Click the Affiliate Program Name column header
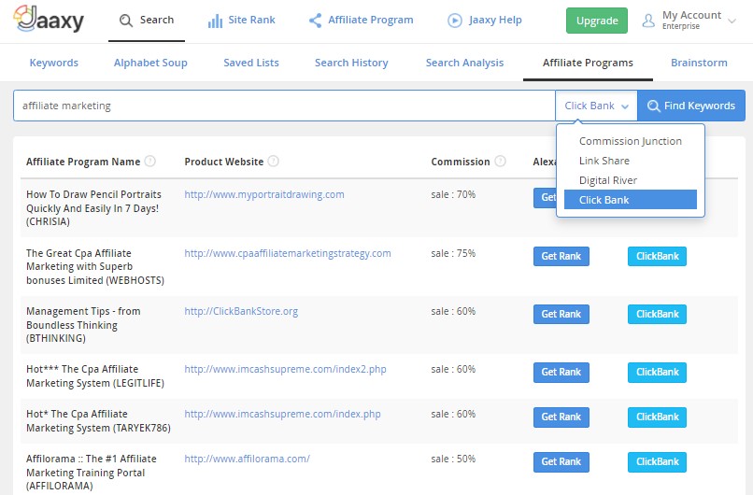 coord(83,162)
